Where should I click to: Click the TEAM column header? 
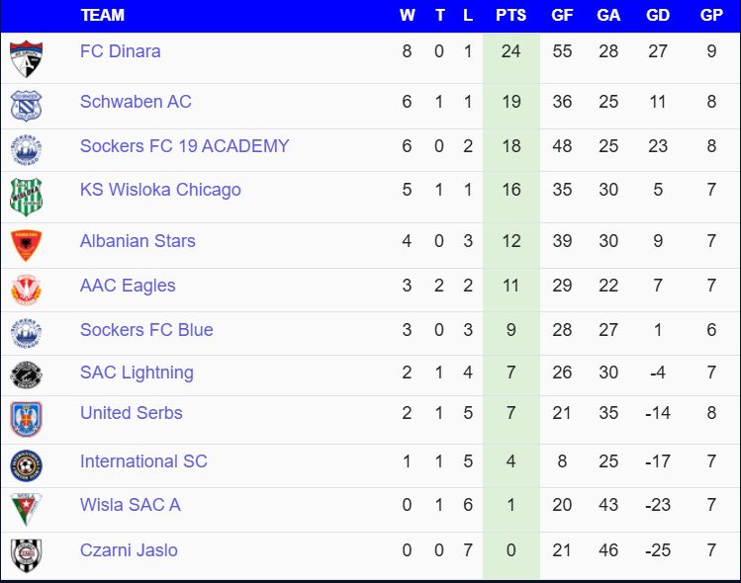point(103,16)
